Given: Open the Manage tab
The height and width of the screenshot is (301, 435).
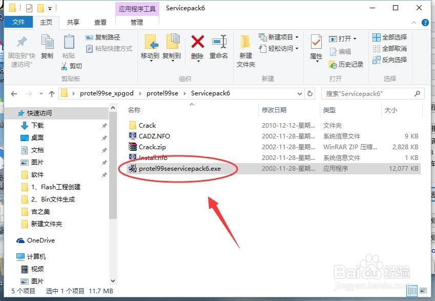Looking at the screenshot, I should tap(137, 22).
